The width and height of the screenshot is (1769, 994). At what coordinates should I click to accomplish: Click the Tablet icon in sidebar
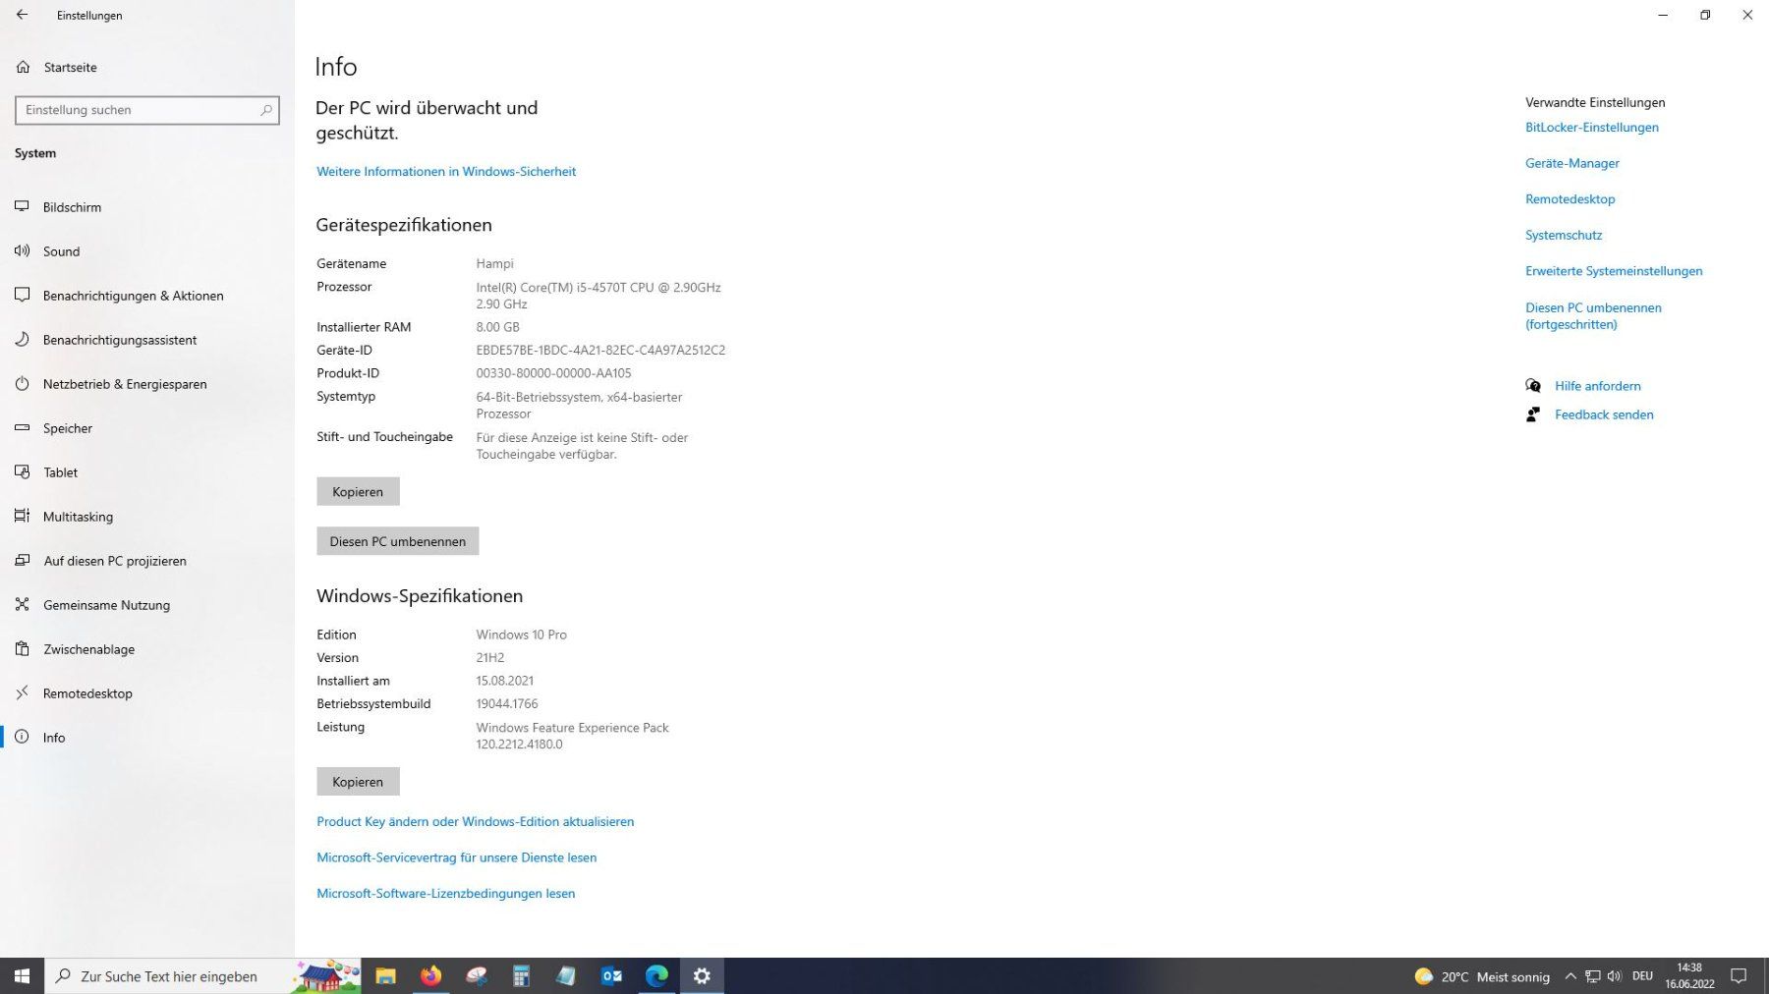point(22,472)
